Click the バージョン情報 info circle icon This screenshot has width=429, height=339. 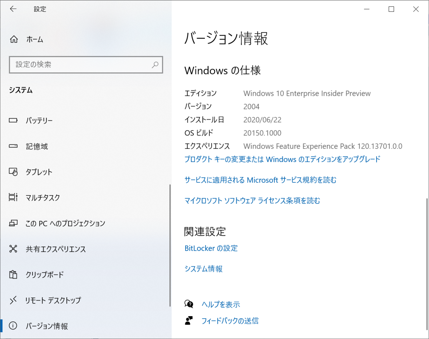[x=13, y=326]
